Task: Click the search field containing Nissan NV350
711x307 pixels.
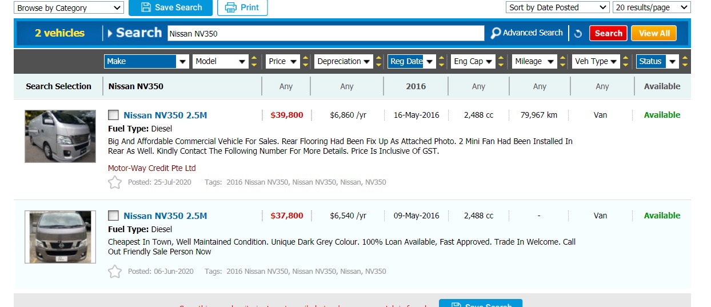Action: (326, 33)
